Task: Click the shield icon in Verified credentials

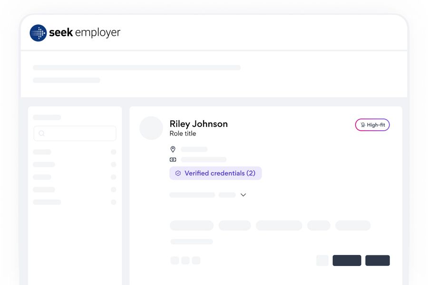Action: (x=178, y=173)
